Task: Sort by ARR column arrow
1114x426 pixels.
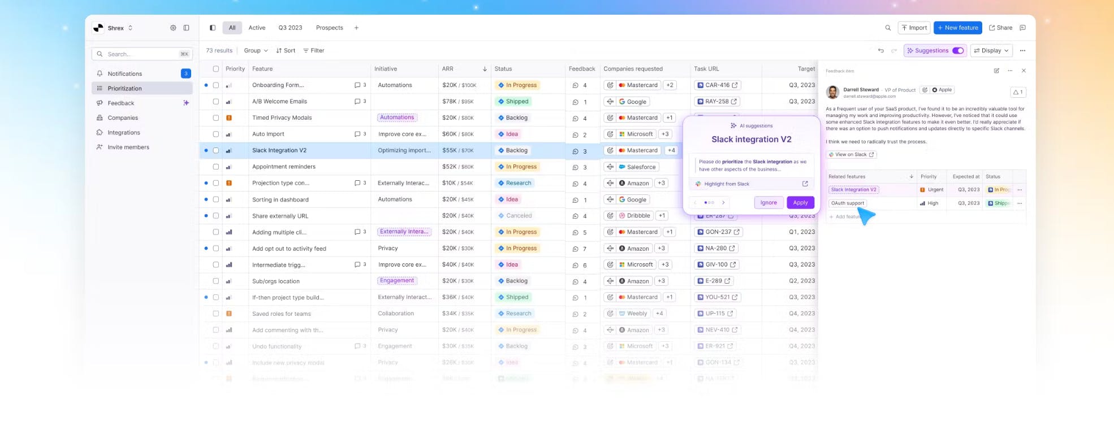Action: [x=485, y=69]
